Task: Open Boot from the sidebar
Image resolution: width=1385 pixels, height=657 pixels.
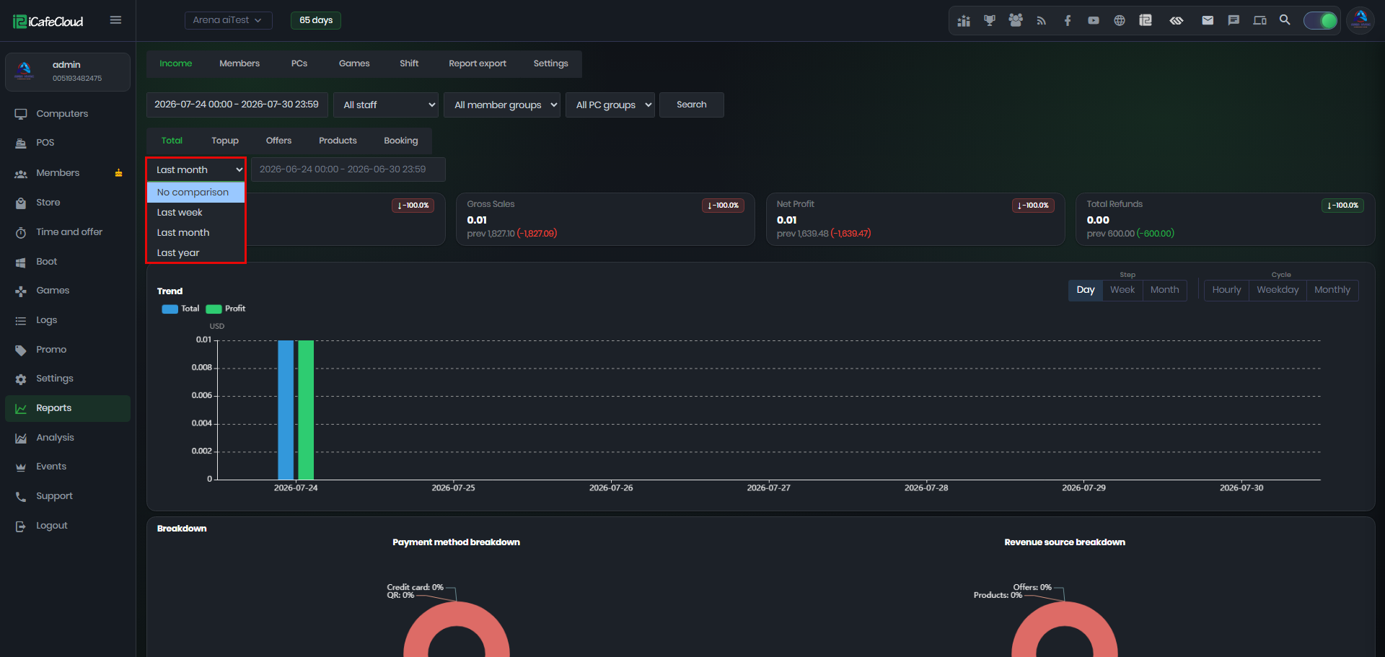Action: point(68,262)
